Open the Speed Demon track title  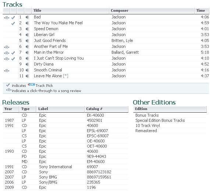coord(46,29)
